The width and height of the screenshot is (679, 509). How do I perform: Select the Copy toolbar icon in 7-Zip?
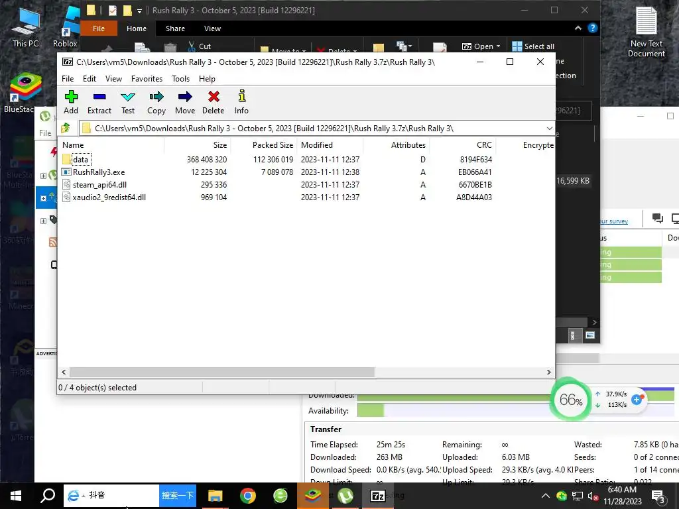156,102
